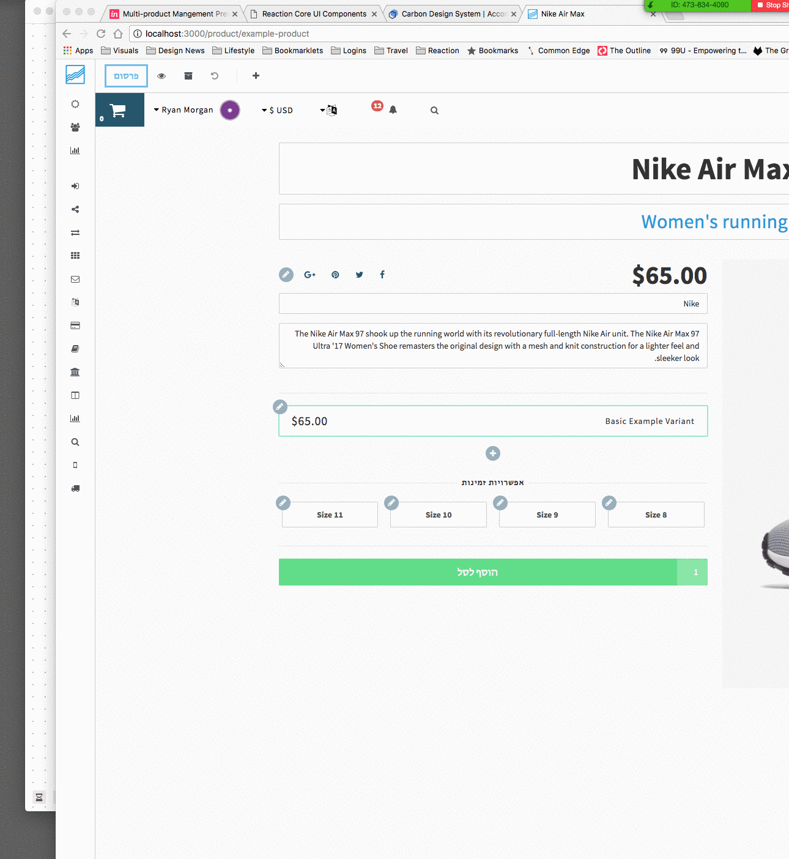Share the product on Google Plus
The image size is (789, 859).
coord(310,275)
